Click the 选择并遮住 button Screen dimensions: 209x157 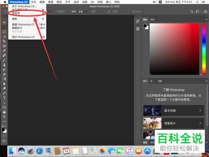click(138, 12)
